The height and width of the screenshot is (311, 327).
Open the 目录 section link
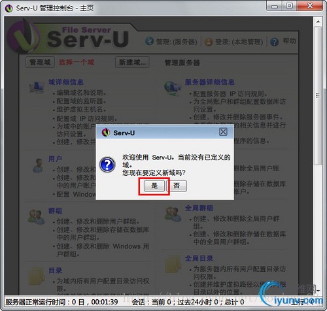pyautogui.click(x=55, y=270)
